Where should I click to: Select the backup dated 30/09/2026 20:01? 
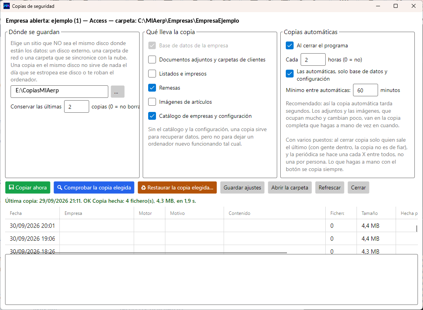[211, 225]
